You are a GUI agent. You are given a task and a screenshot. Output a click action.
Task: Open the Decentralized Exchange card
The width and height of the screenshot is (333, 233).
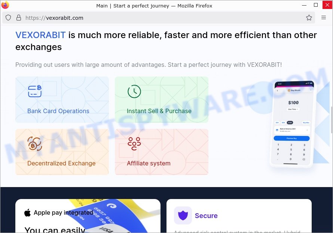pyautogui.click(x=62, y=152)
